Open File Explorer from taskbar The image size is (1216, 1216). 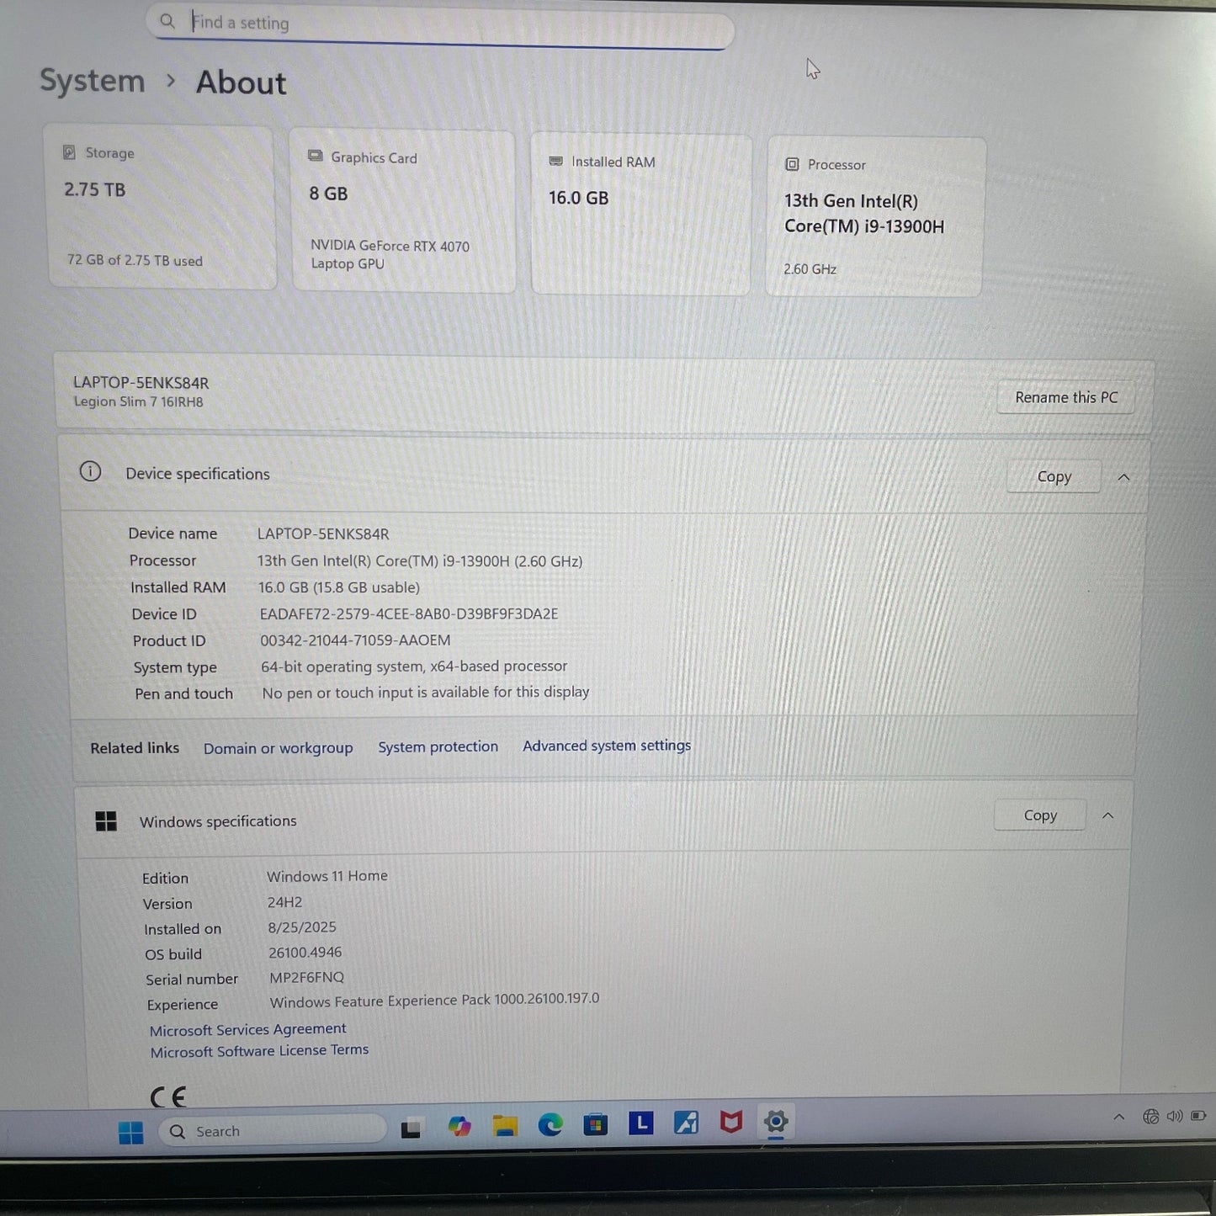pos(505,1125)
